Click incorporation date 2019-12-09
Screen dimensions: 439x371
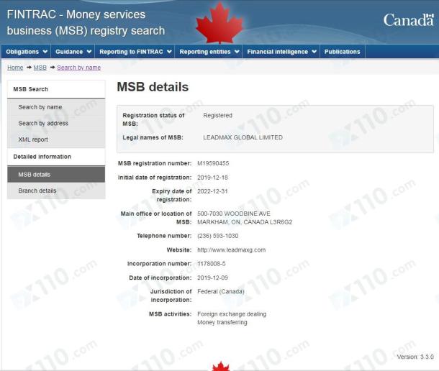point(212,278)
